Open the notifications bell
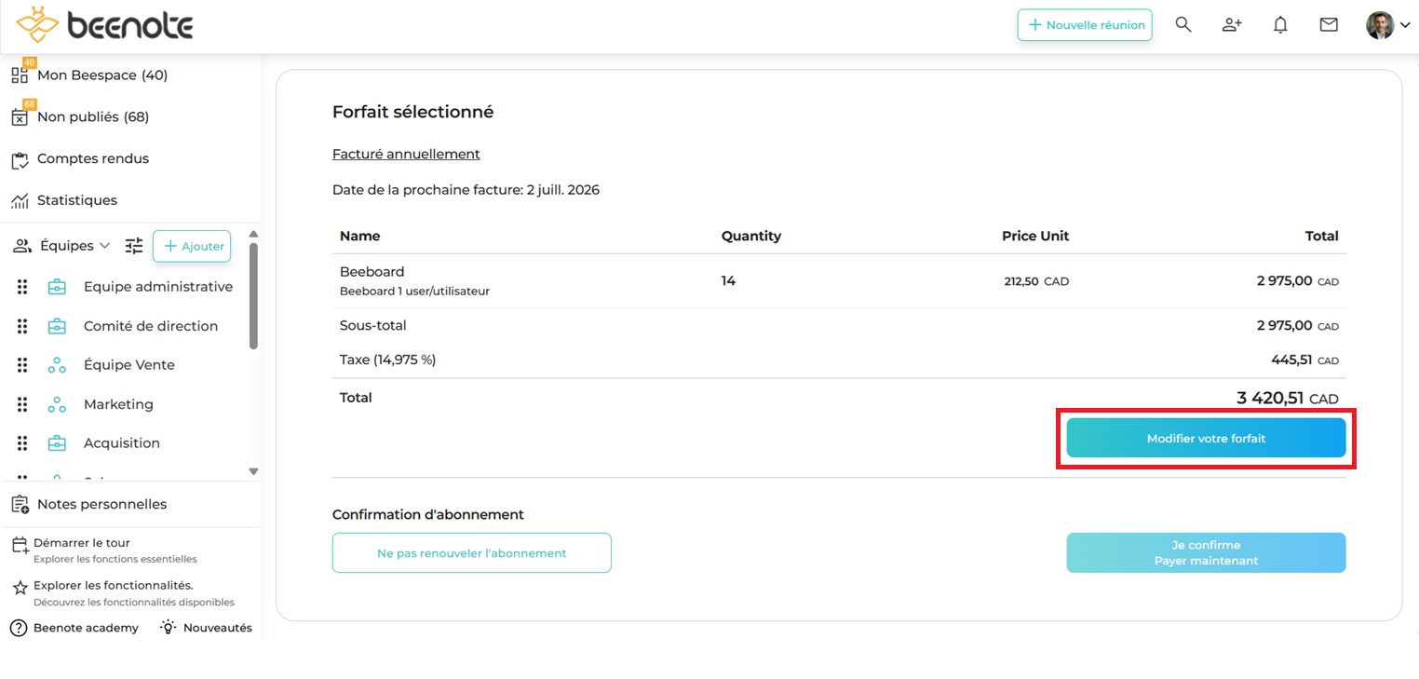 click(x=1280, y=25)
